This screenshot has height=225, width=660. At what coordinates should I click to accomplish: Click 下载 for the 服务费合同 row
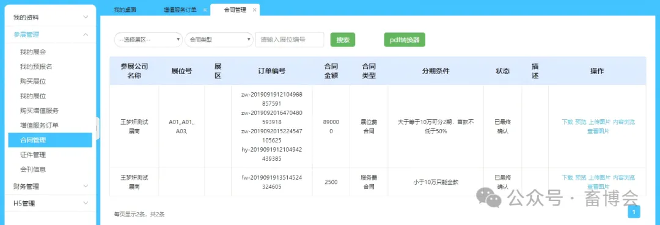click(x=567, y=178)
